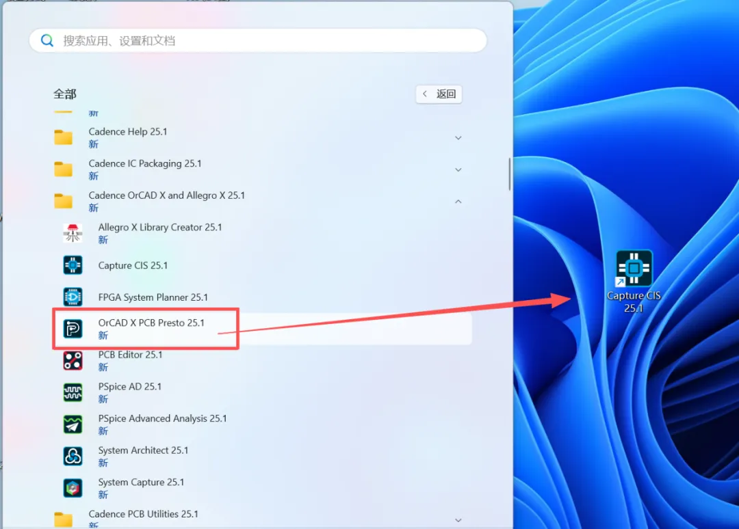Click the FPGA System Planner icon

[x=73, y=297]
